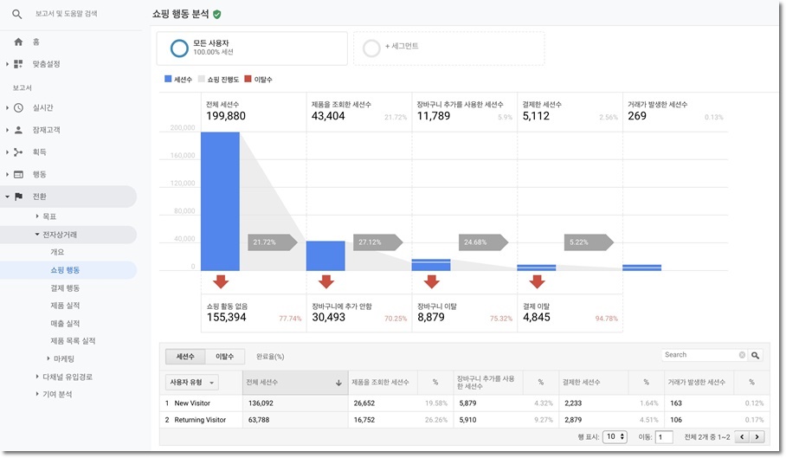This screenshot has height=458, width=786.
Task: Go to previous table page
Action: 742,437
